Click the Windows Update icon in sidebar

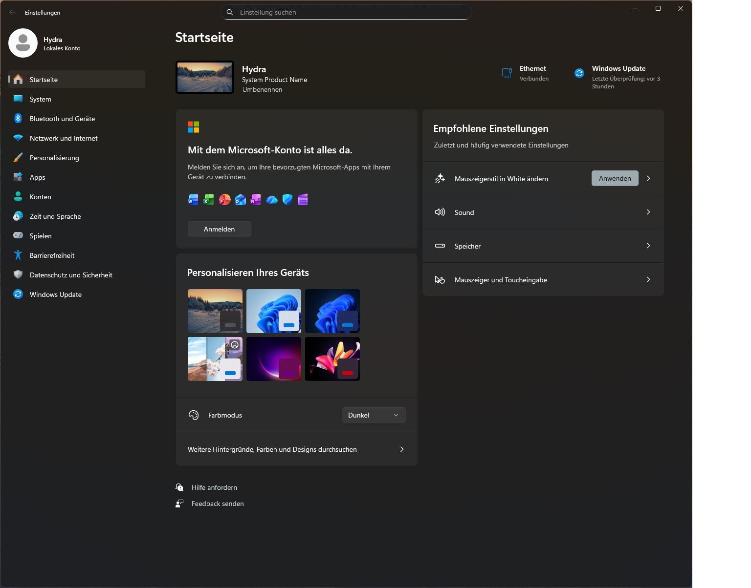(18, 294)
